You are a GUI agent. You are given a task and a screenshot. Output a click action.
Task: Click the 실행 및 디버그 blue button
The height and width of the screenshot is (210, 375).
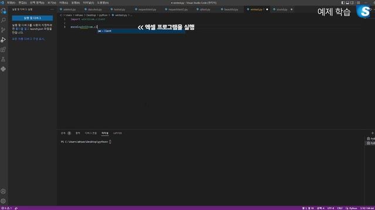33,18
